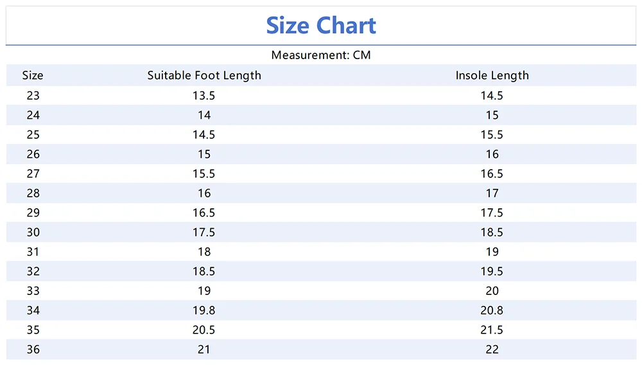Viewport: 642px width, 365px height.
Task: Click the size 33 cell
Action: pyautogui.click(x=33, y=290)
